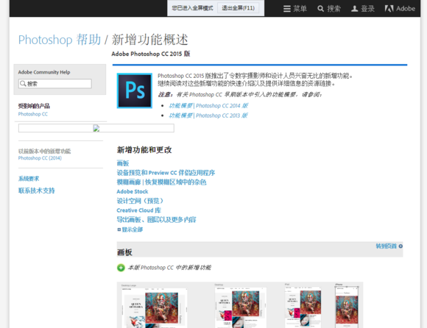Open the Photoshop CC product link

pyautogui.click(x=33, y=114)
